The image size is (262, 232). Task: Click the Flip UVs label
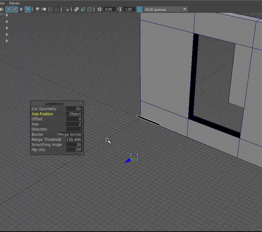(x=38, y=150)
